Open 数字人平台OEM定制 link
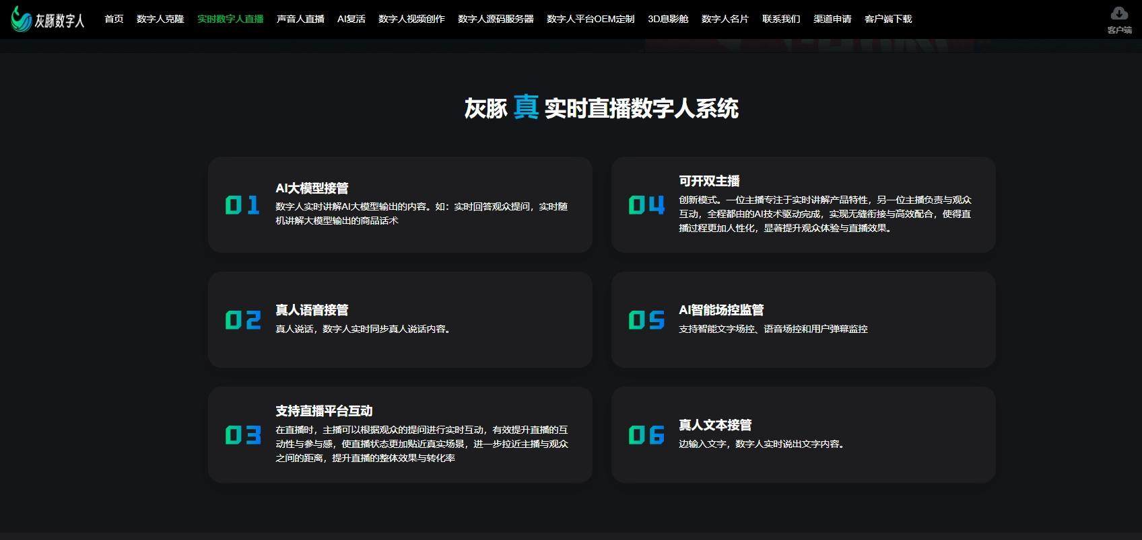 (591, 19)
